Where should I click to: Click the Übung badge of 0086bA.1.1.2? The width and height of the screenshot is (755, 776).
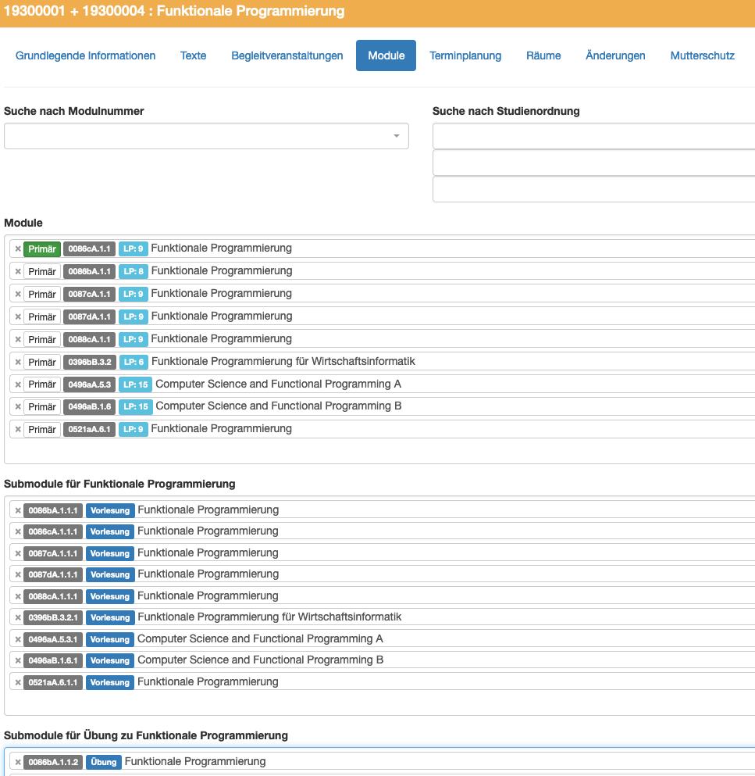103,763
